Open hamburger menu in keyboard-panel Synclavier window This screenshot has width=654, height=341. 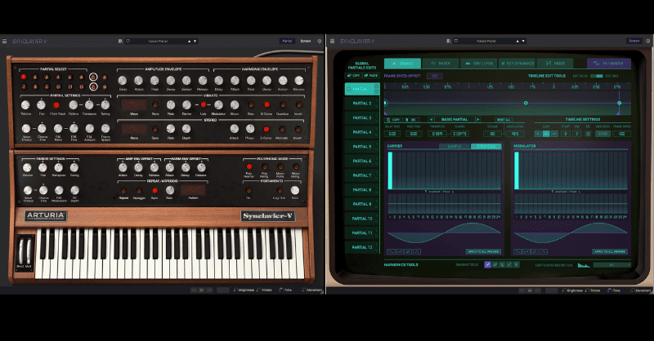click(x=5, y=42)
